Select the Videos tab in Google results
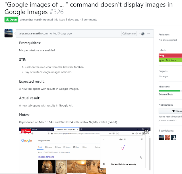Viewport: 182px width, 174px height. click(x=67, y=147)
